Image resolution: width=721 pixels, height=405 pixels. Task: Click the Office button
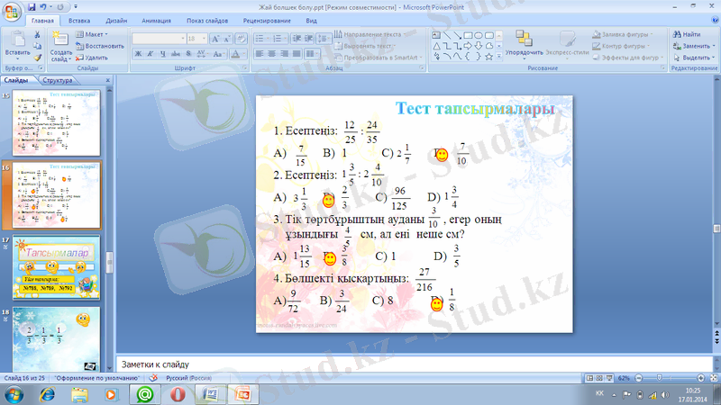(x=12, y=11)
